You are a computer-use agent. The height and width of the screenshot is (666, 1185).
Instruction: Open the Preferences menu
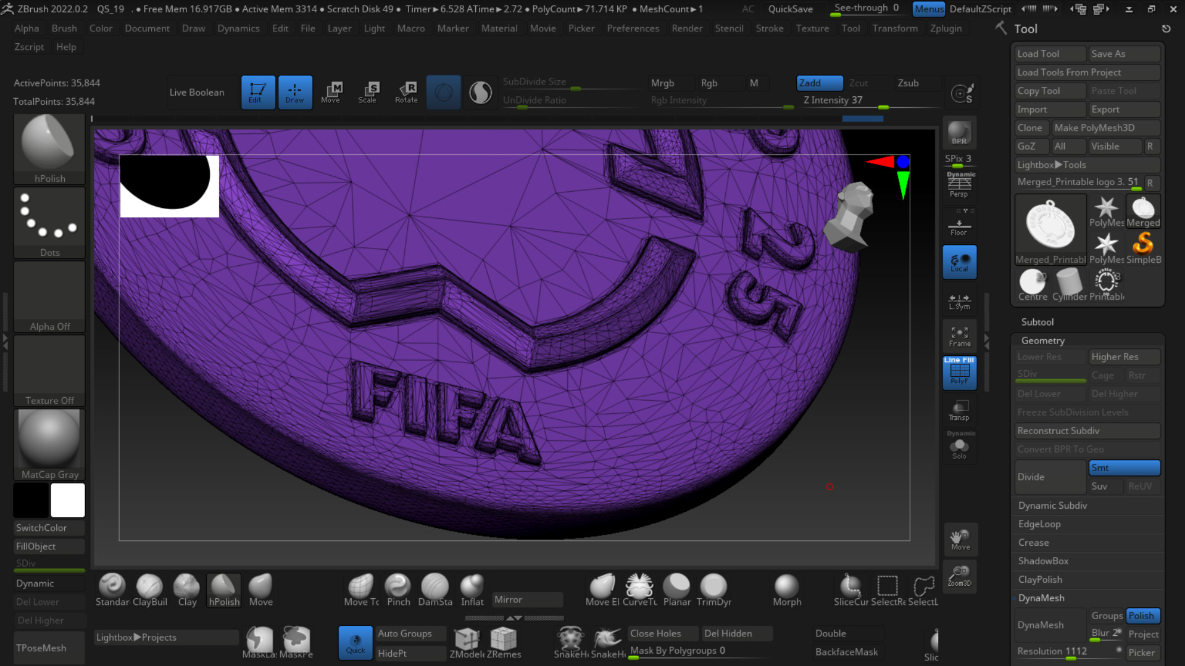[633, 28]
